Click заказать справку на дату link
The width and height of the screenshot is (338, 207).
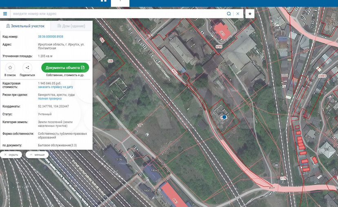coord(56,87)
